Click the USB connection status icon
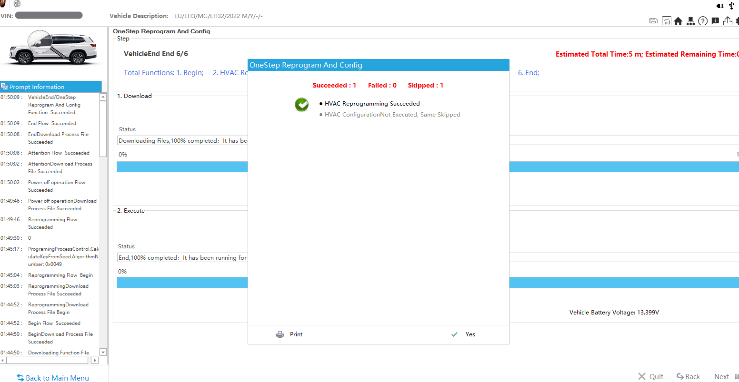 [x=732, y=6]
